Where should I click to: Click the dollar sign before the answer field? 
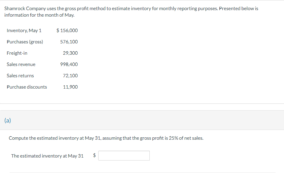point(93,155)
